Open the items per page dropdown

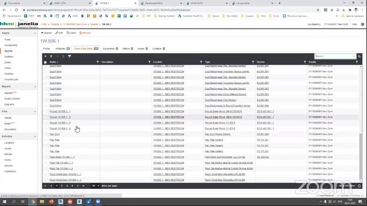point(96,186)
